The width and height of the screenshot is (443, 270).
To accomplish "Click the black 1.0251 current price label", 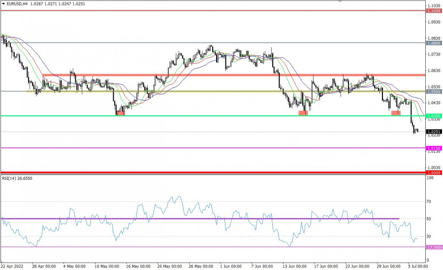I will pyautogui.click(x=433, y=132).
